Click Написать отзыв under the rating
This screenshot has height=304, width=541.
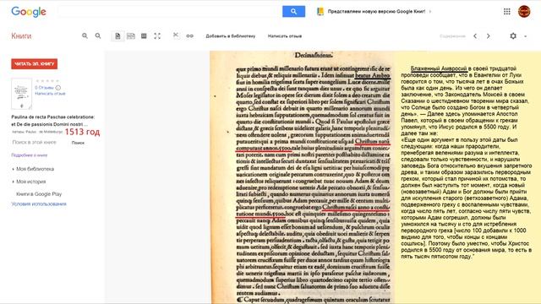pos(50,94)
